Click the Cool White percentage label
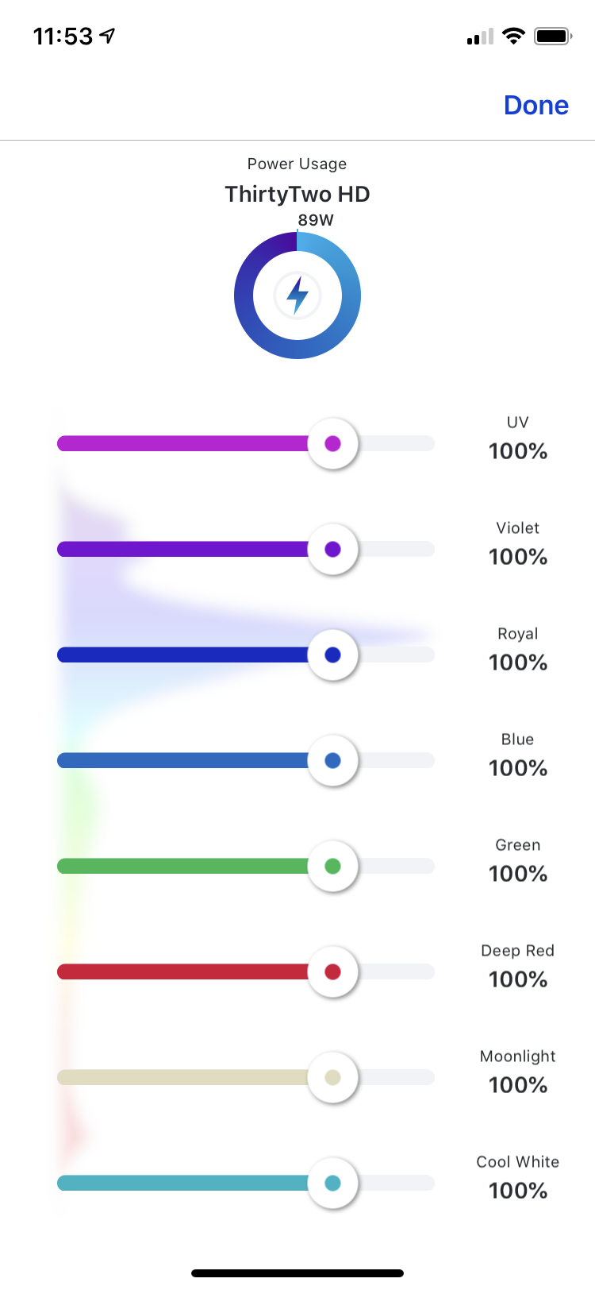595x1290 pixels. pyautogui.click(x=518, y=1191)
